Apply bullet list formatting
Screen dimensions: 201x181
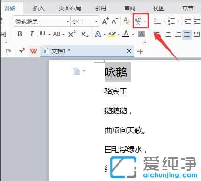(x=157, y=21)
